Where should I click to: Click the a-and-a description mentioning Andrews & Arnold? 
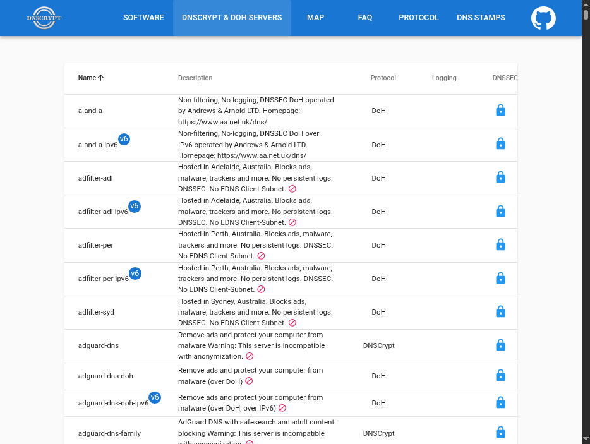256,111
